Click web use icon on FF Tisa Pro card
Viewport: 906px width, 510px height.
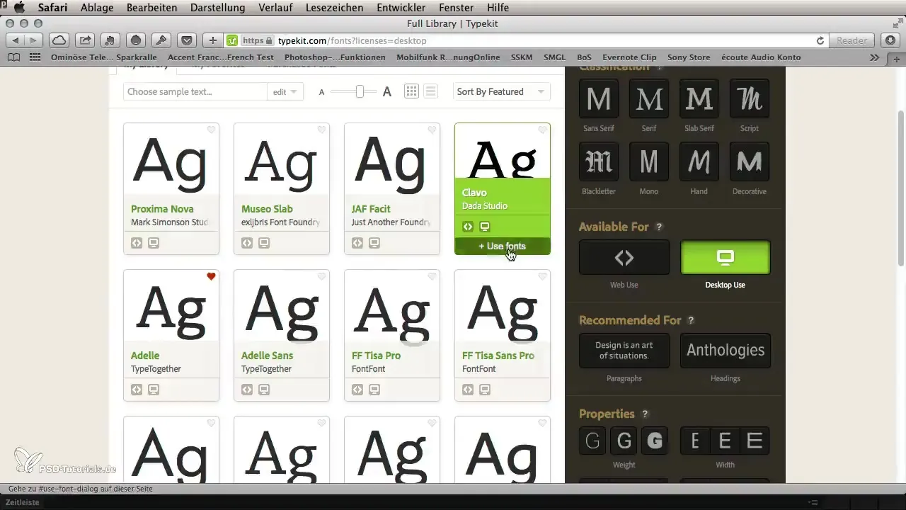point(357,390)
